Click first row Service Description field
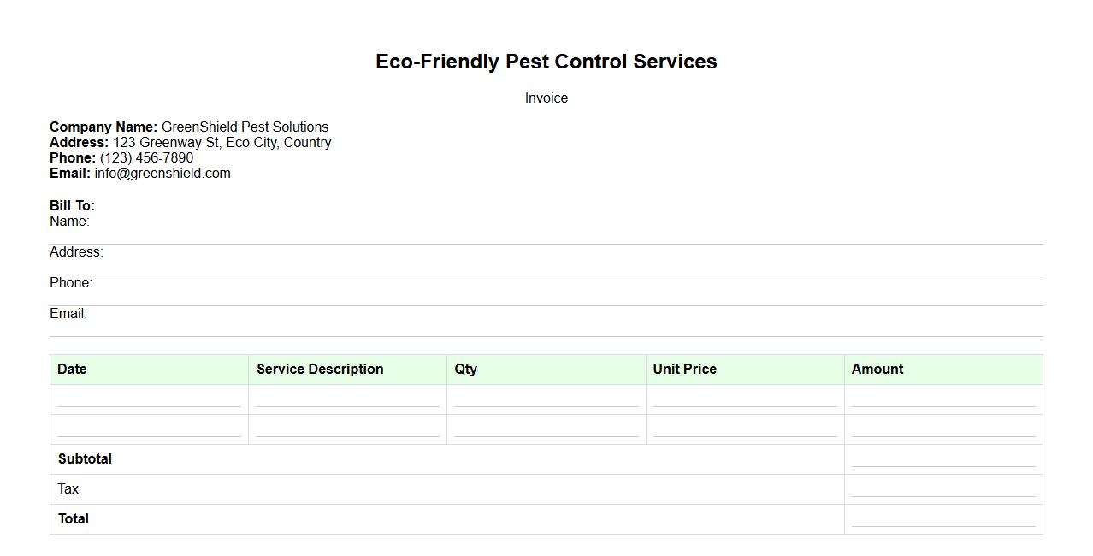The height and width of the screenshot is (556, 1093). (x=347, y=399)
